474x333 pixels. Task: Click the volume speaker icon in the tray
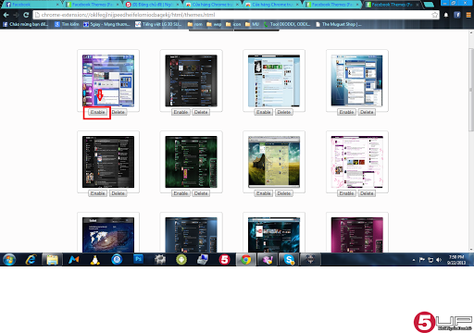439,260
